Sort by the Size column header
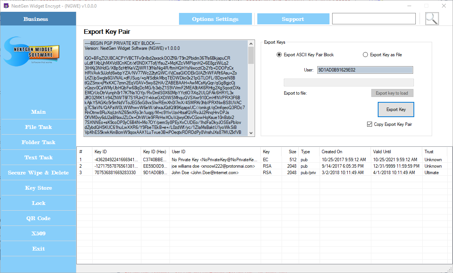Screen dimensions: 453x273 pos(290,152)
